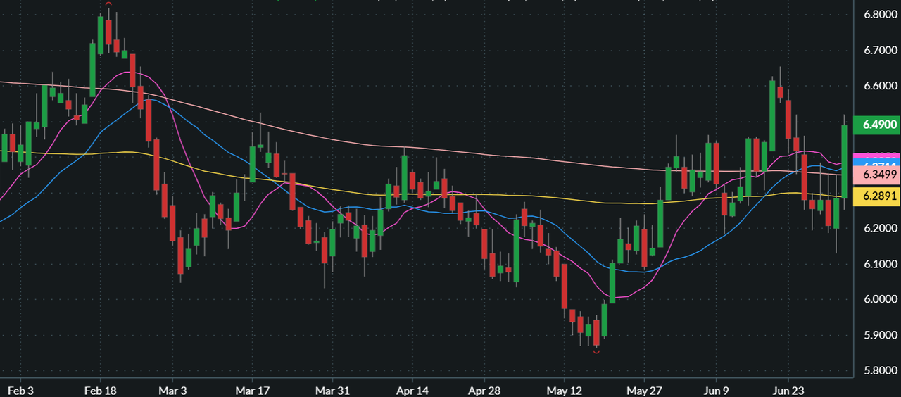Select the May 12 date label

(x=565, y=390)
